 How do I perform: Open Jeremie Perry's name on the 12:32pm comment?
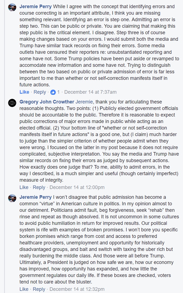tap(36, 197)
